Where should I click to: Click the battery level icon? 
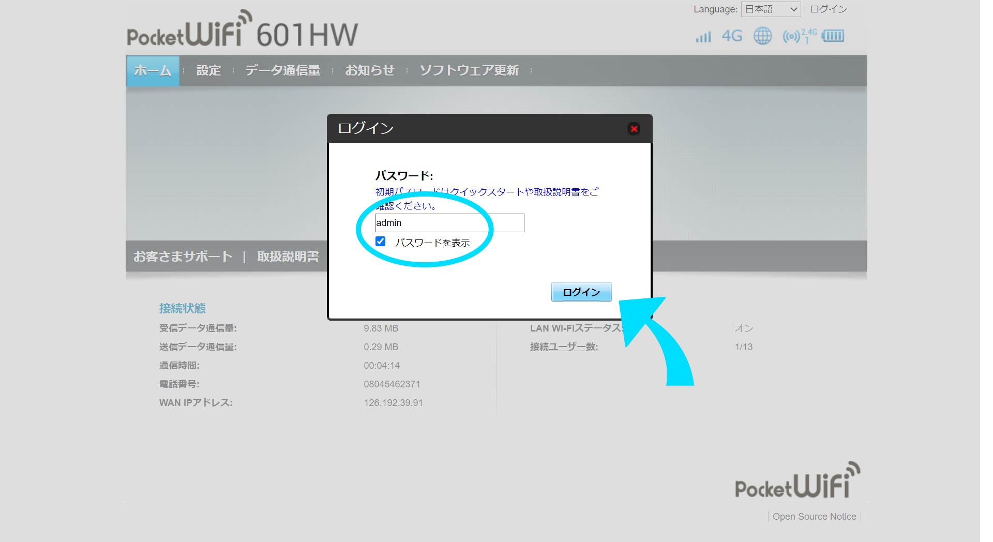[x=833, y=36]
